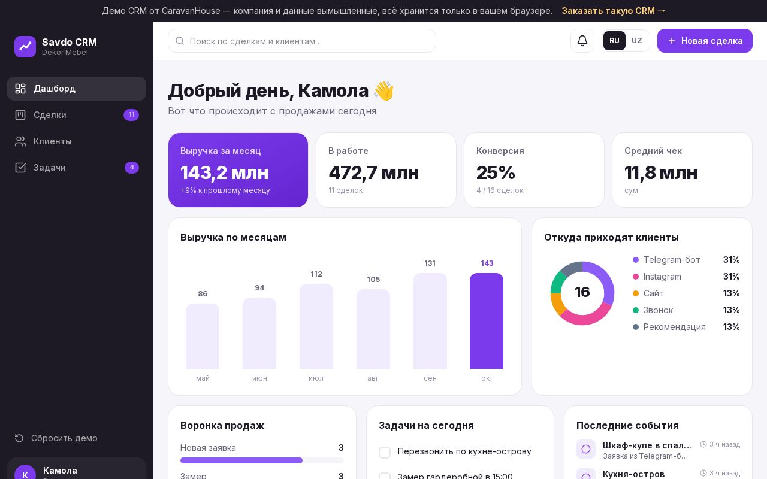Image resolution: width=767 pixels, height=479 pixels.
Task: Open the Шкаф-купе в спальню event
Action: (x=658, y=449)
